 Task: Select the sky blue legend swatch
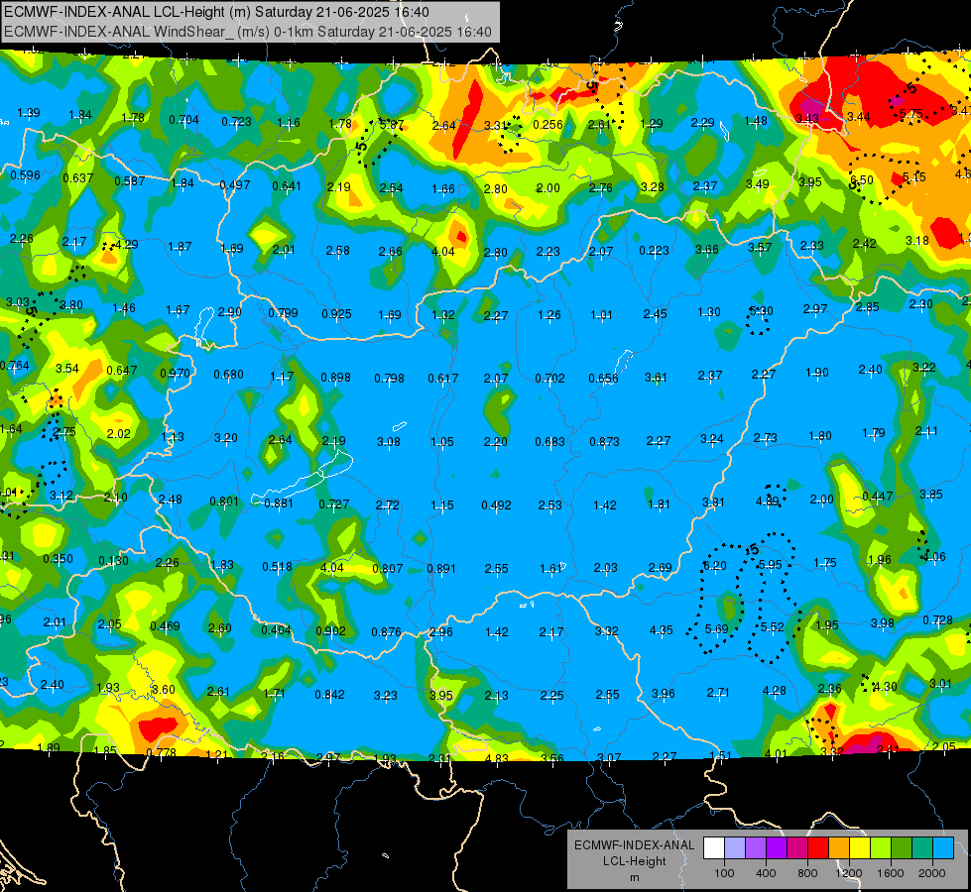coord(943,847)
